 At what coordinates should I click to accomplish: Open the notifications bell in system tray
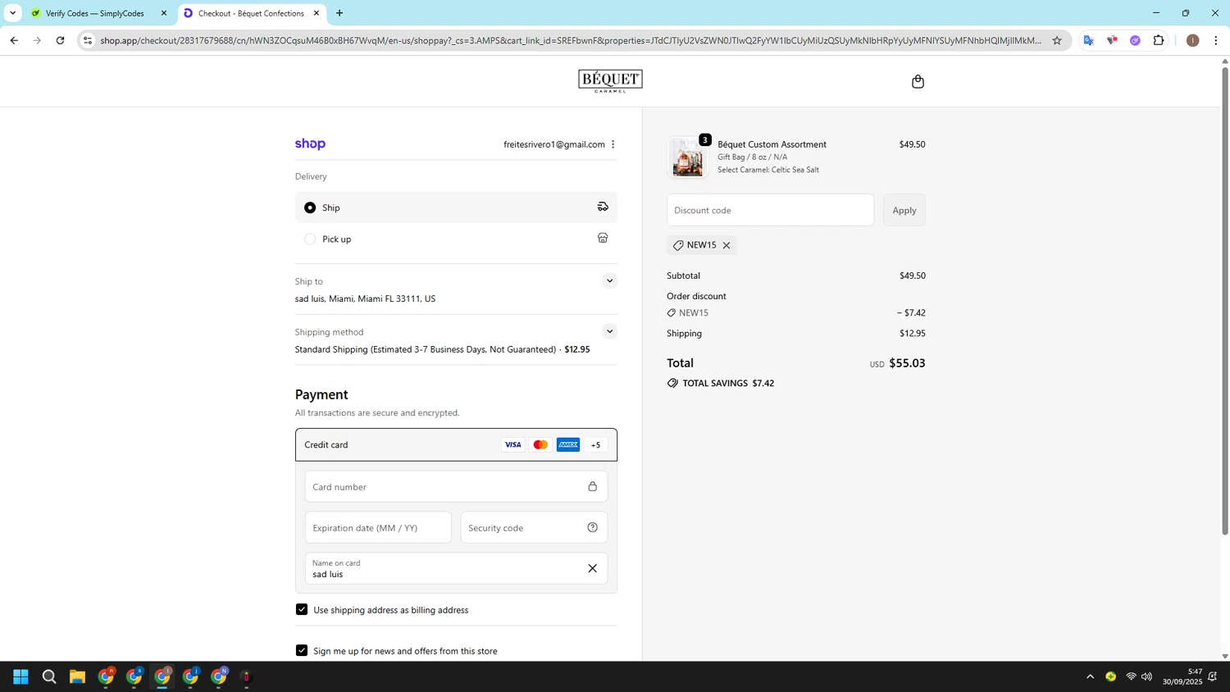coord(1213,676)
